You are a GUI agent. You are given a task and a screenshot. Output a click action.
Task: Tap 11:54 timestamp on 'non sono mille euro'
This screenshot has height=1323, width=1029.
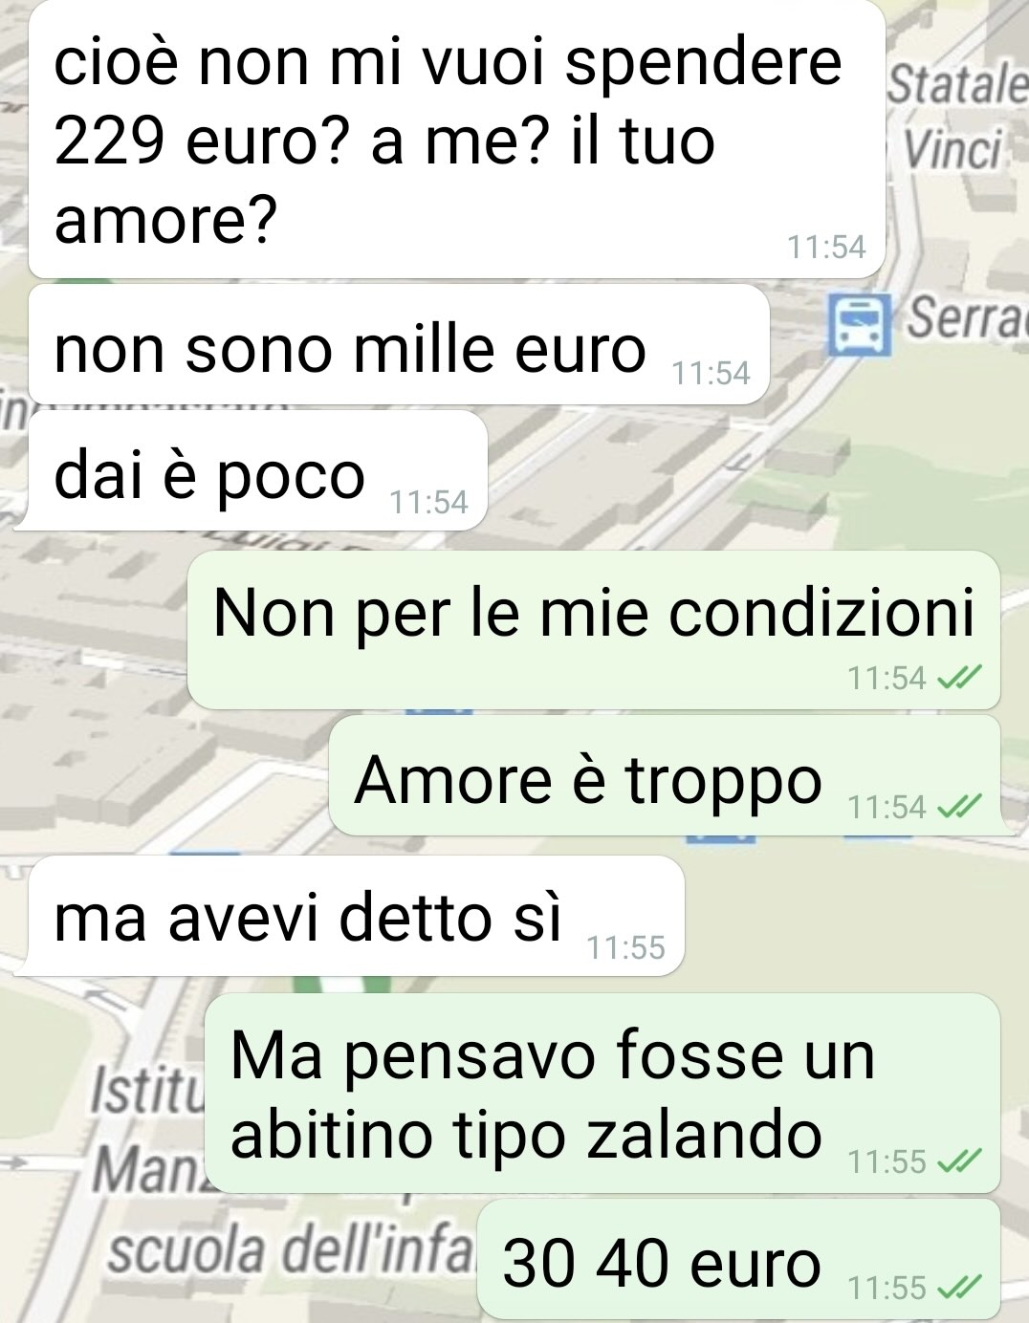[x=712, y=374]
